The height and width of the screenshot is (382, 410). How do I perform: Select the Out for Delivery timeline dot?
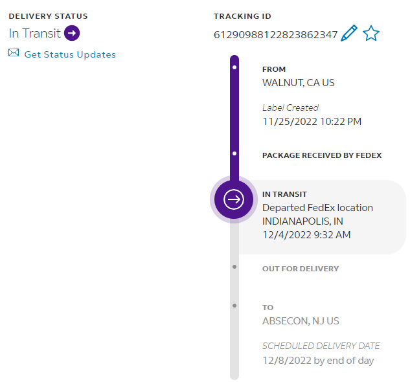[x=234, y=266]
